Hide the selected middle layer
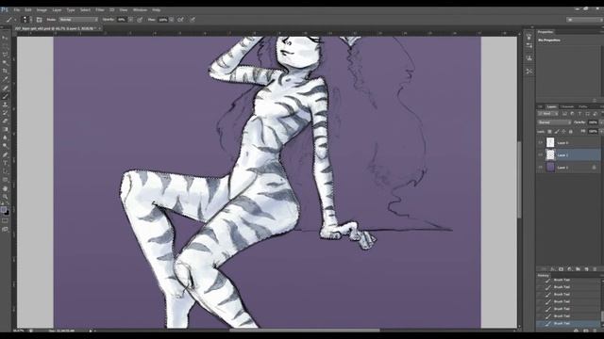604x339 pixels. point(541,154)
